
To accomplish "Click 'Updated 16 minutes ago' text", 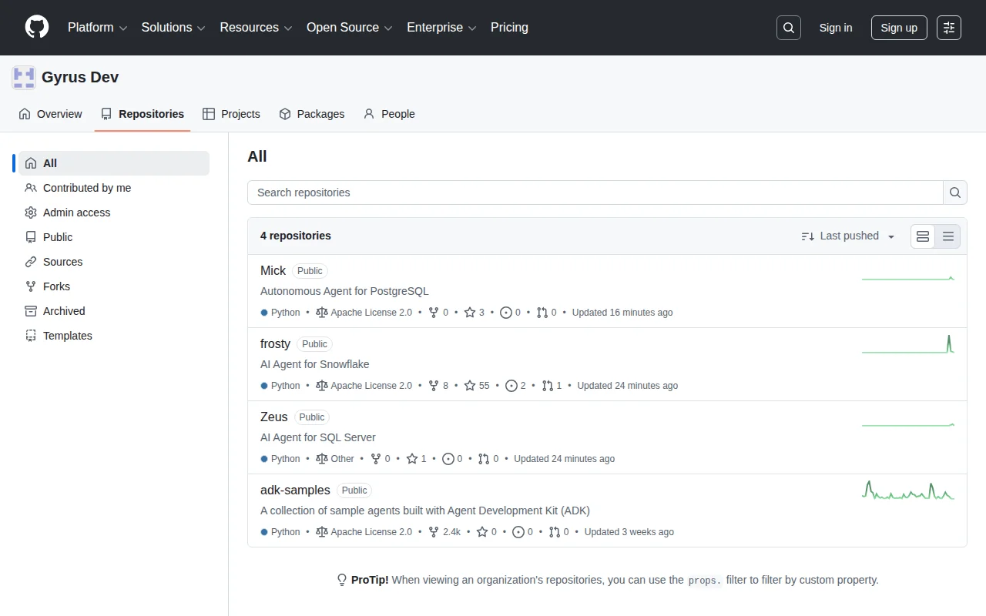I will point(622,313).
